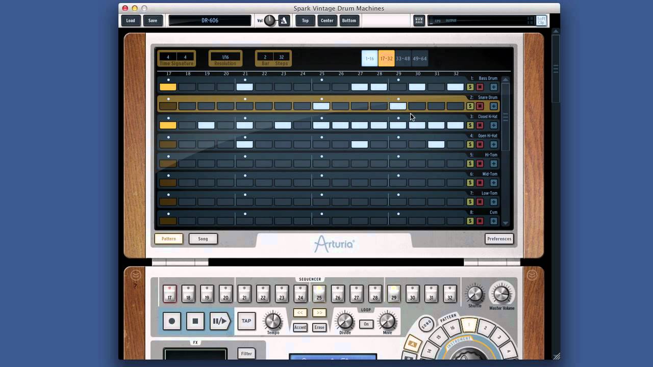Solo the Mid-Tom track

pyautogui.click(x=470, y=182)
